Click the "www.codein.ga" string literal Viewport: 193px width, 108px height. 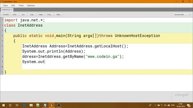[103, 56]
